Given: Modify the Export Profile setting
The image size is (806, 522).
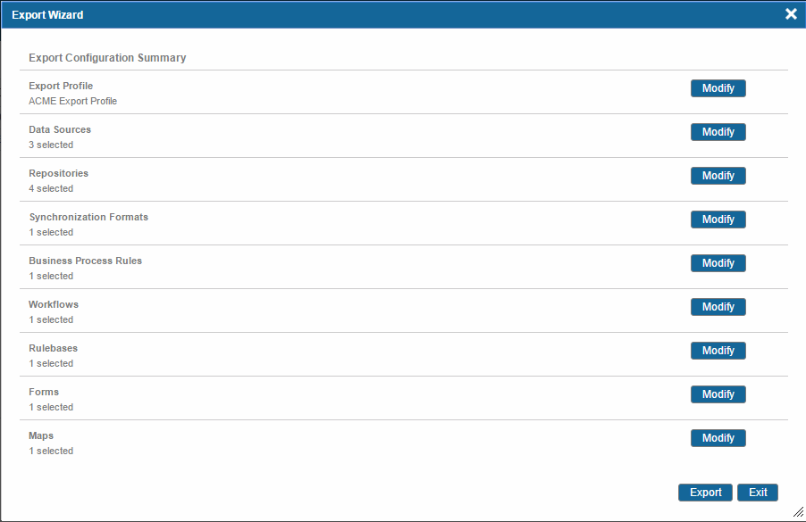Looking at the screenshot, I should (x=718, y=88).
